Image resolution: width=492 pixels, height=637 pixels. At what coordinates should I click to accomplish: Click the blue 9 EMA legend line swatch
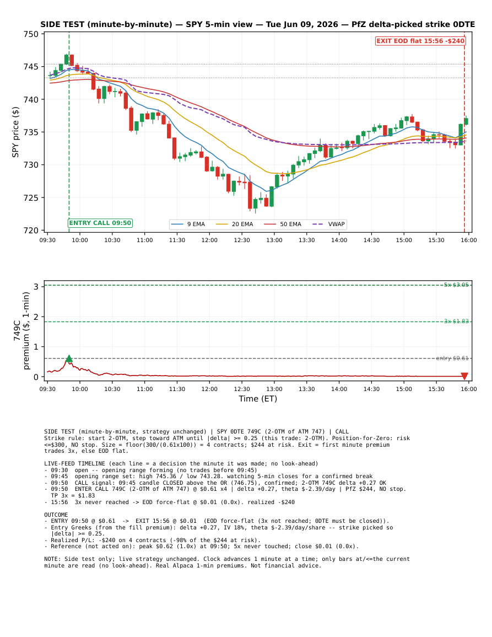coord(177,224)
